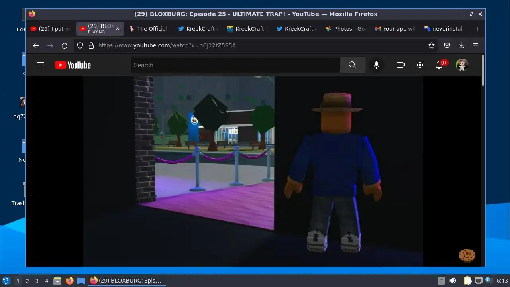Open the desktop start menu
This screenshot has width=510, height=287.
pyautogui.click(x=6, y=281)
